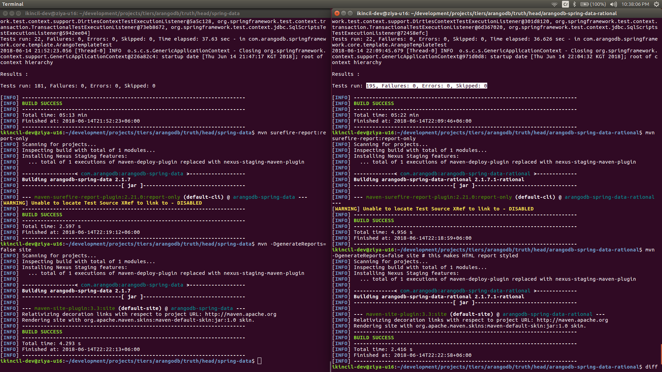
Task: Open the clock showing 10:38:06 PM
Action: click(x=635, y=4)
